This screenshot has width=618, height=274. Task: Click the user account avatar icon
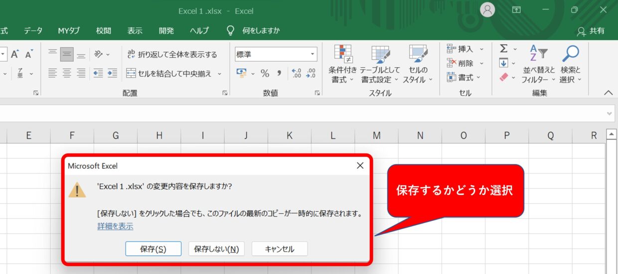coord(487,9)
